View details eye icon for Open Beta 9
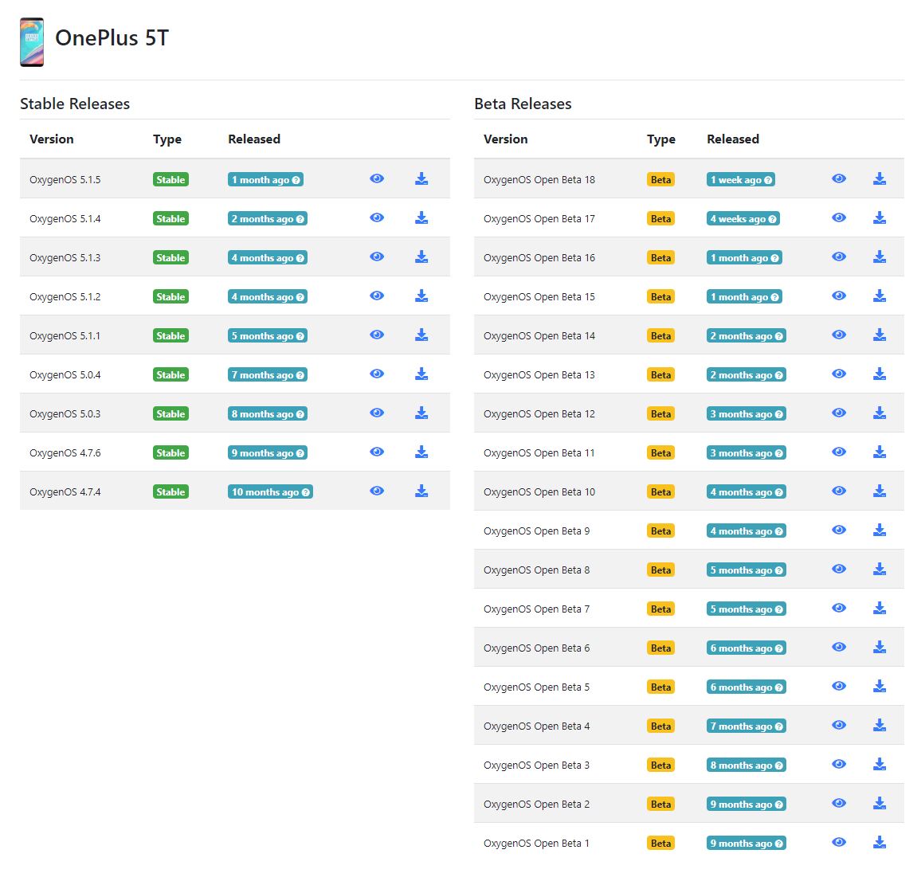This screenshot has width=921, height=881. click(839, 531)
